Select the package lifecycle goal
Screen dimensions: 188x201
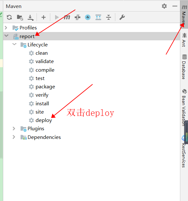tap(45, 87)
